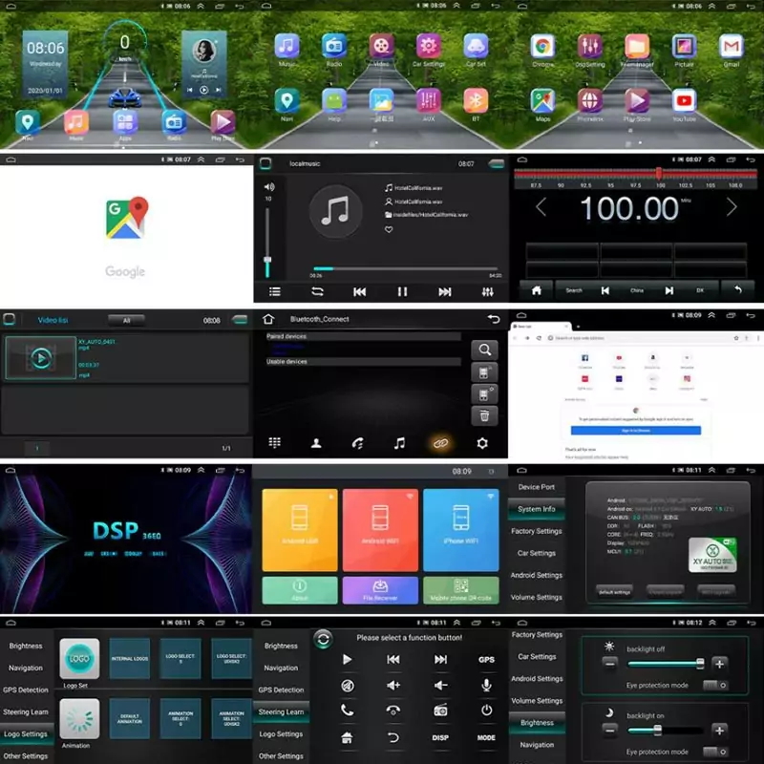The height and width of the screenshot is (764, 764).
Task: Toggle Eye protection mode under backlight on
Action: point(715,752)
